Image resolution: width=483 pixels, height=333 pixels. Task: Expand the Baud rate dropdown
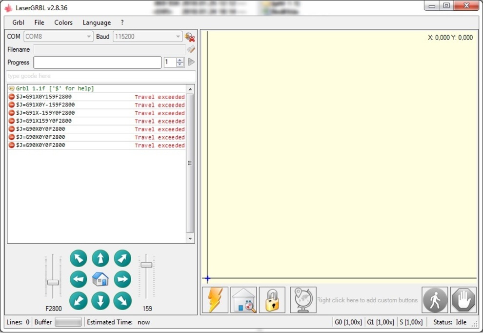click(178, 37)
